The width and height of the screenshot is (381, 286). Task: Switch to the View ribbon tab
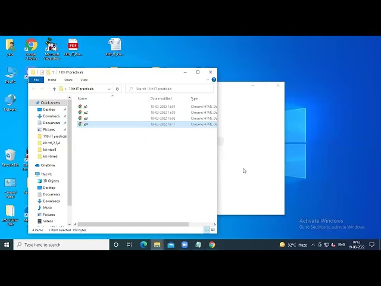tap(84, 79)
